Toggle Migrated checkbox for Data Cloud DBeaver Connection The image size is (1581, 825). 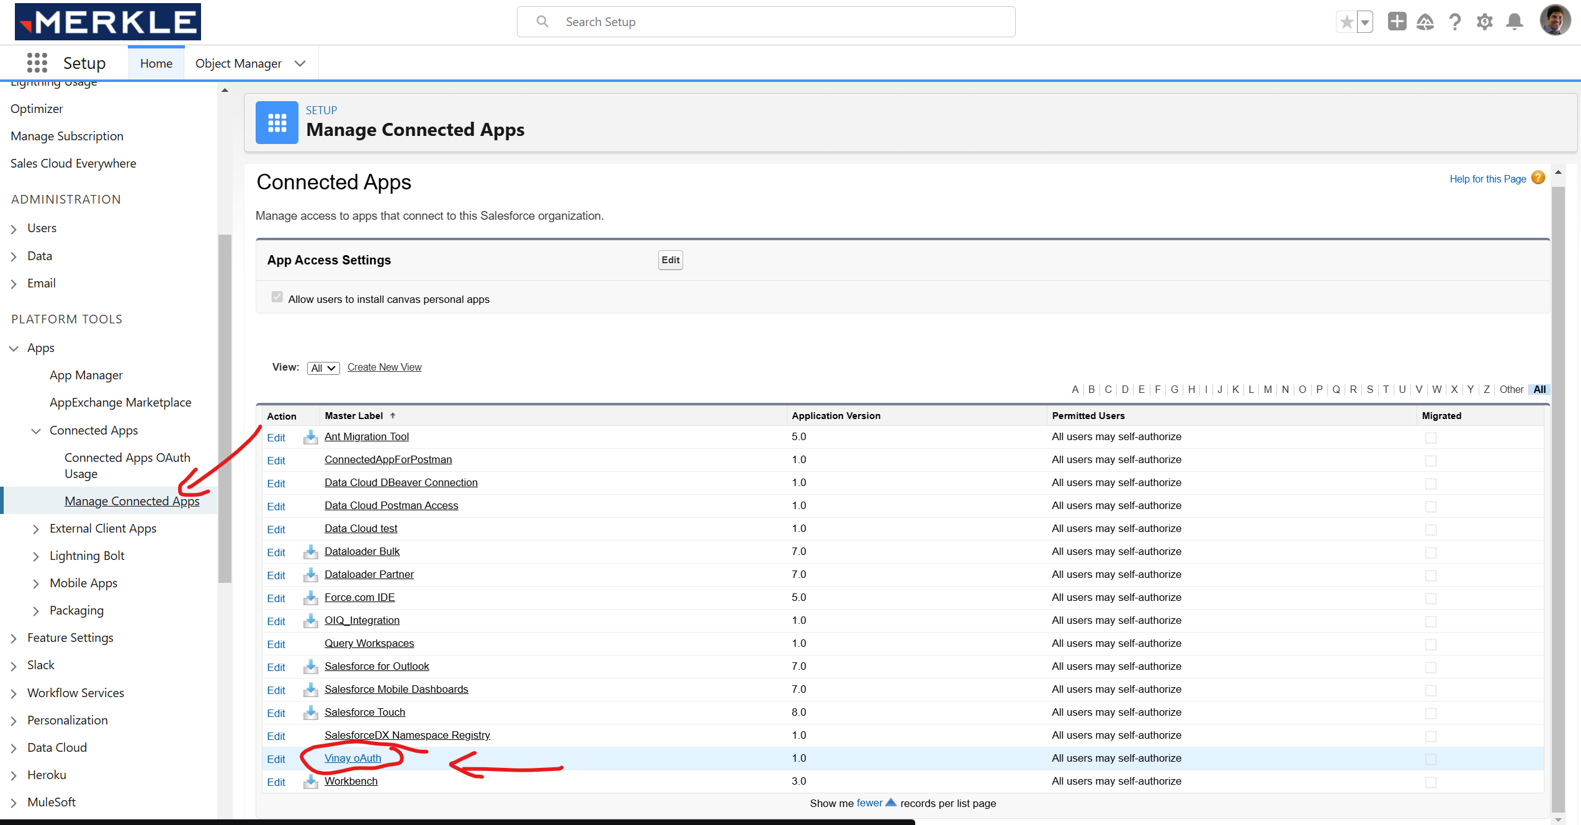tap(1431, 484)
